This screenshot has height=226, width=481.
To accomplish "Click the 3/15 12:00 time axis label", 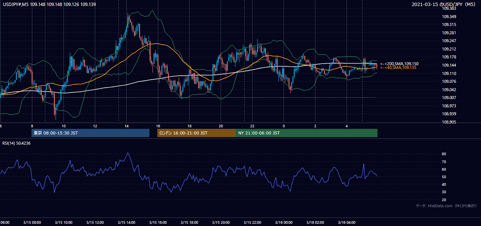I will [95, 222].
